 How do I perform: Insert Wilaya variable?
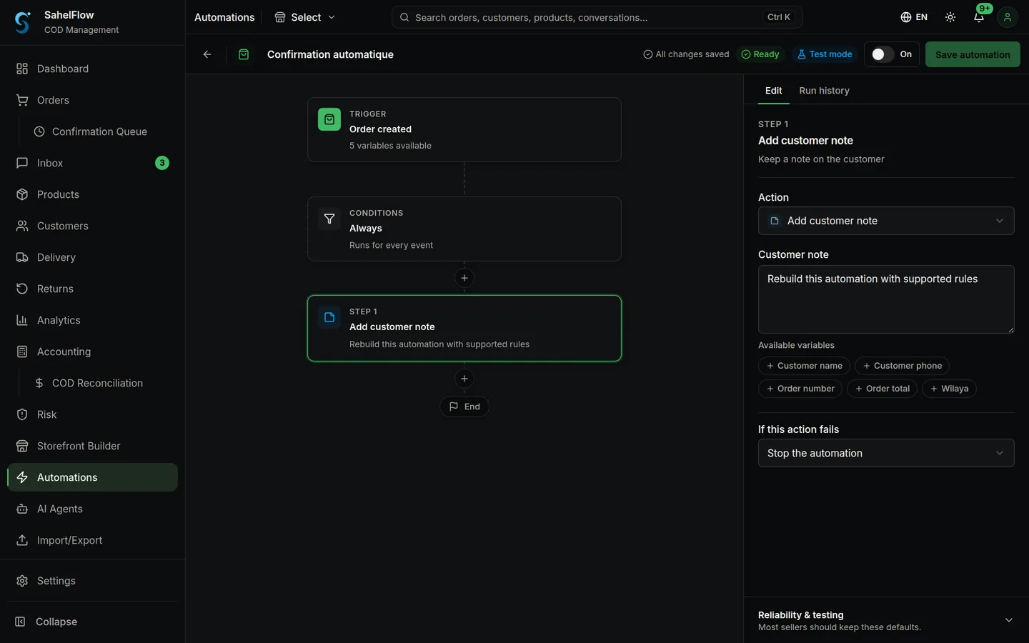[x=949, y=389]
